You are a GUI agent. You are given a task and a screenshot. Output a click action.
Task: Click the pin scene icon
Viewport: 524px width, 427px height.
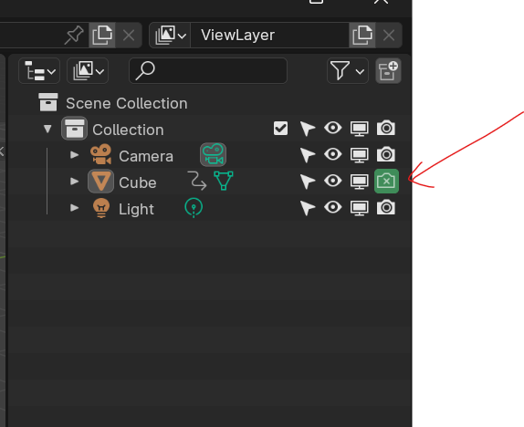(x=74, y=35)
